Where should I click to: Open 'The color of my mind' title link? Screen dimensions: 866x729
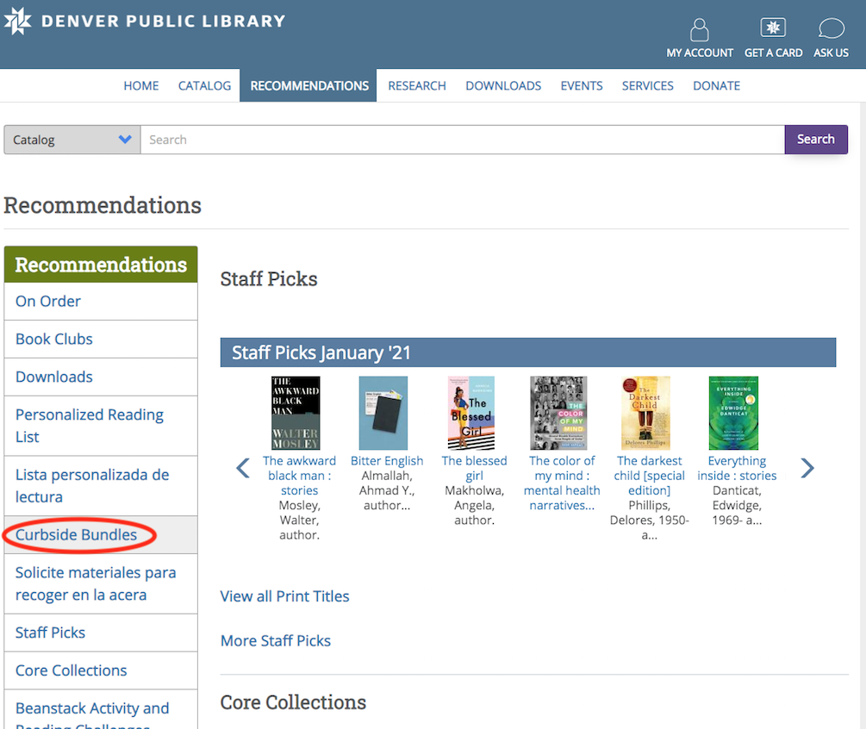562,483
